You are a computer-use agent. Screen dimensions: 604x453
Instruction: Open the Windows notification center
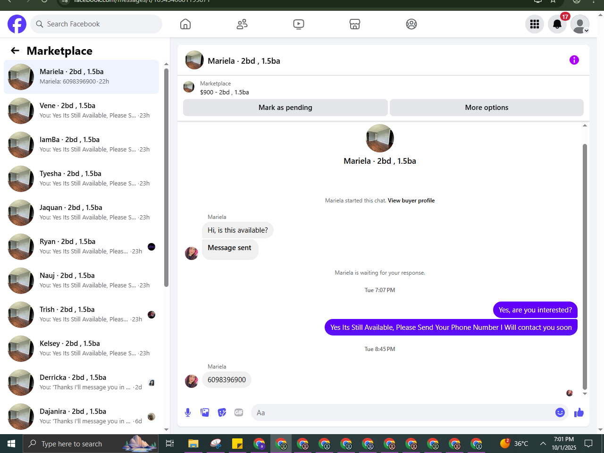click(x=588, y=444)
